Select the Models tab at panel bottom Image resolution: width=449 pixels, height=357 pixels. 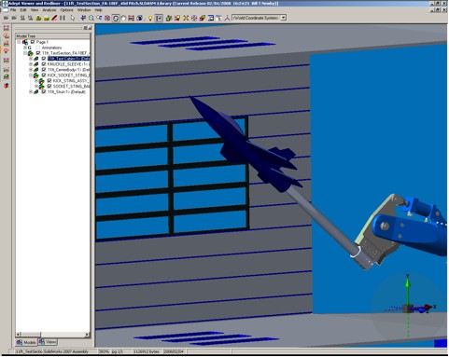click(x=27, y=342)
